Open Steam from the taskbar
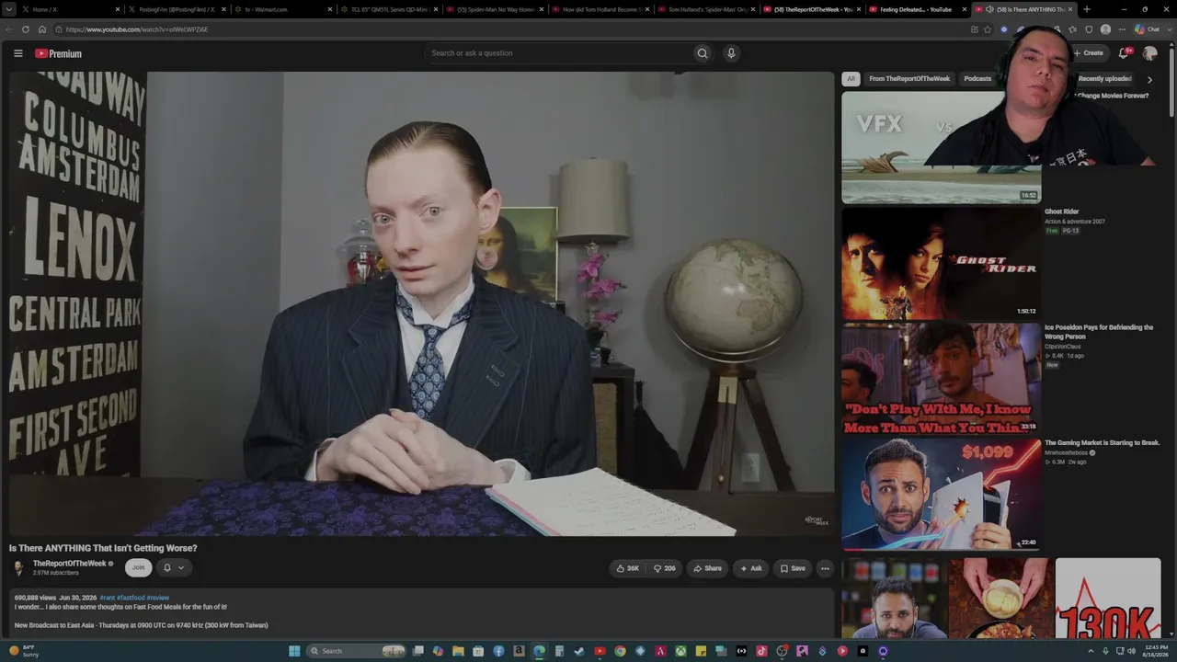The width and height of the screenshot is (1177, 662). point(579,651)
